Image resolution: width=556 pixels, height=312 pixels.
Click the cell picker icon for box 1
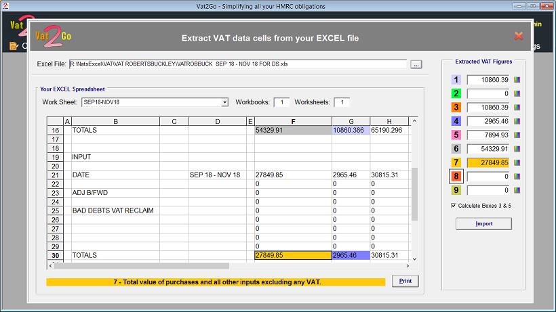coord(517,80)
